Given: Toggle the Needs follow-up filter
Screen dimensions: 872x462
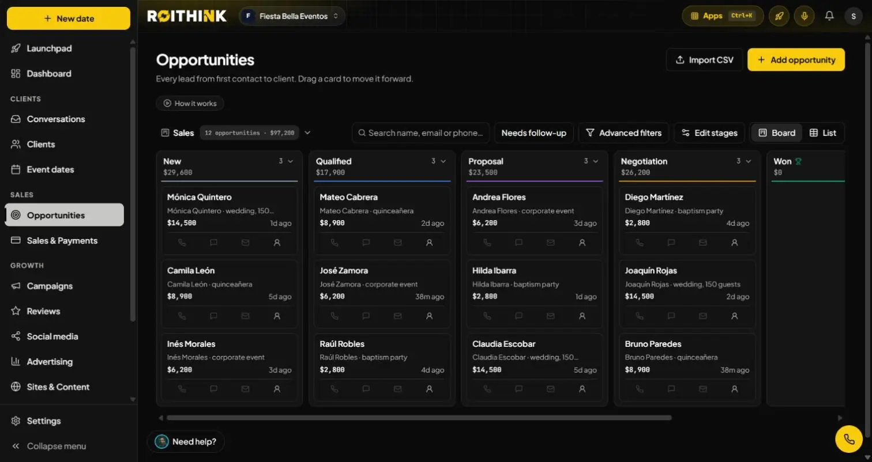Looking at the screenshot, I should (533, 133).
